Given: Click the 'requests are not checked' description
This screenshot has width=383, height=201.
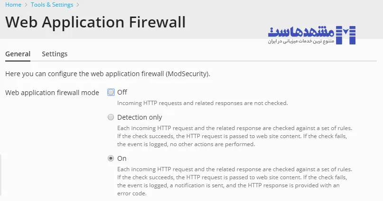Looking at the screenshot, I should click(x=203, y=103).
